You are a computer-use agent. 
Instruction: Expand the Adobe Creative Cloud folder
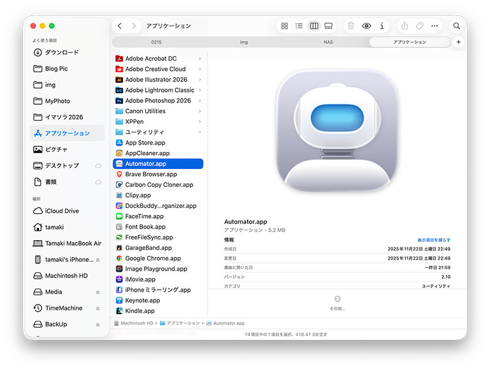tap(200, 69)
